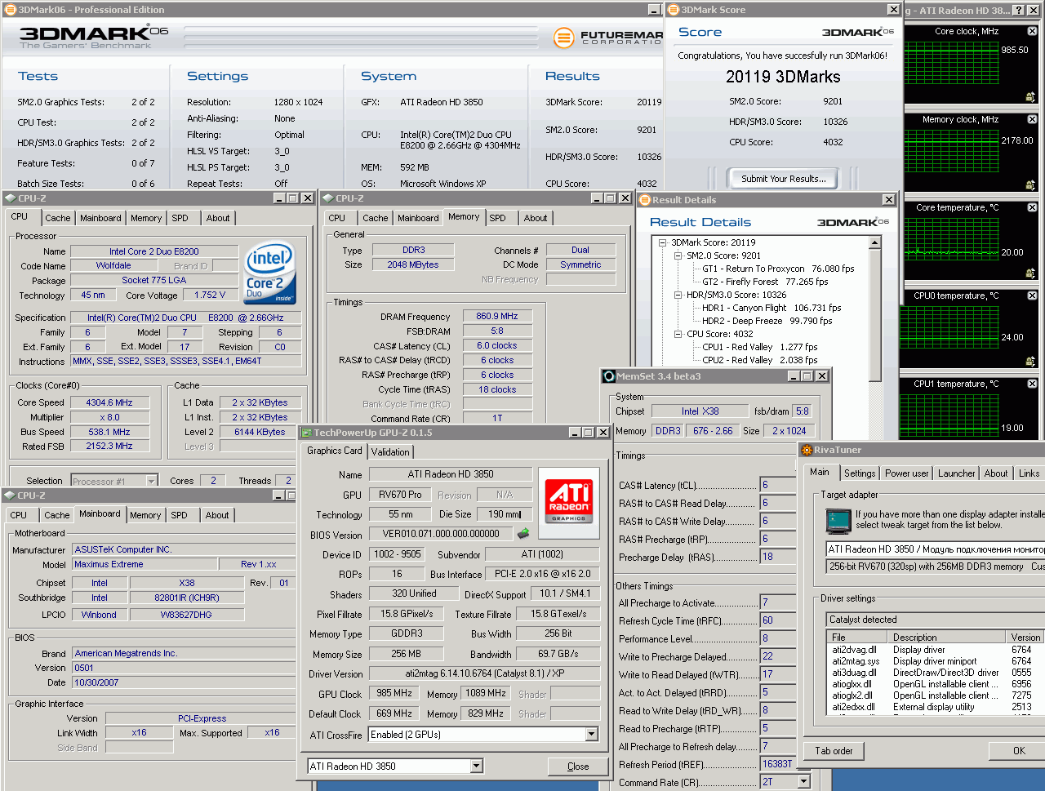Click the Futuremark Corporation logo
Viewport: 1045px width, 791px height.
click(x=608, y=38)
